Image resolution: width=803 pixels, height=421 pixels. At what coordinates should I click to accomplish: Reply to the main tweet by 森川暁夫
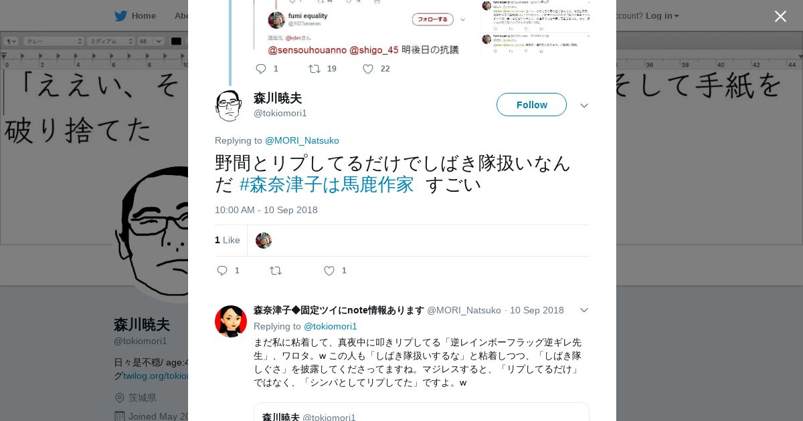[x=222, y=271]
